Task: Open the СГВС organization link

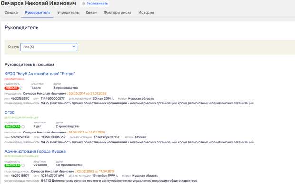Action: [x=10, y=112]
